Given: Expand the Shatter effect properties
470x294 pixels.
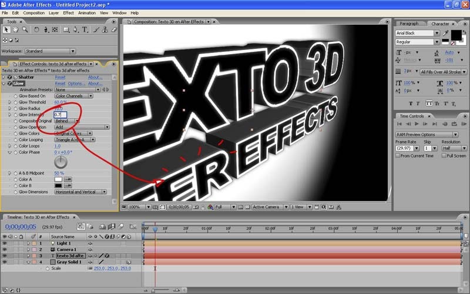Looking at the screenshot, I should click(4, 77).
